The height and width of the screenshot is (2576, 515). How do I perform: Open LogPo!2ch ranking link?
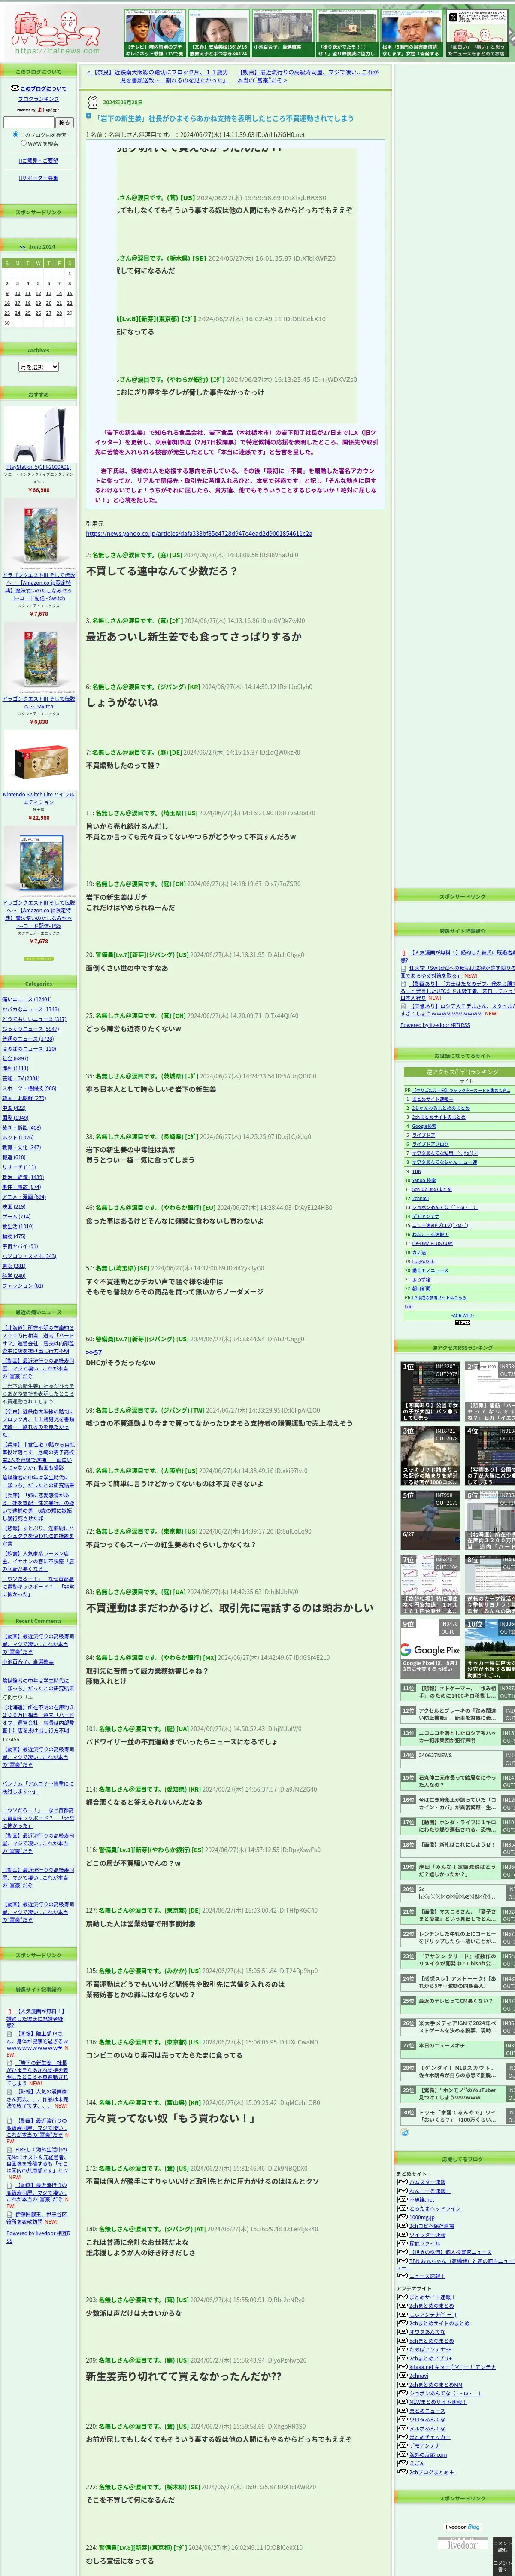(423, 1261)
